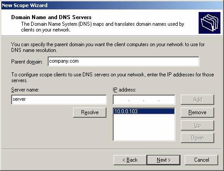The width and height of the screenshot is (224, 171).
Task: Click the greyed-out Down button
Action: coord(197,138)
